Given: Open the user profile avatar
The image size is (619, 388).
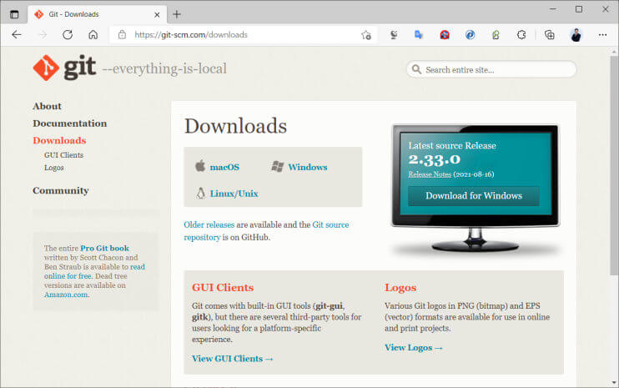Looking at the screenshot, I should tap(576, 35).
